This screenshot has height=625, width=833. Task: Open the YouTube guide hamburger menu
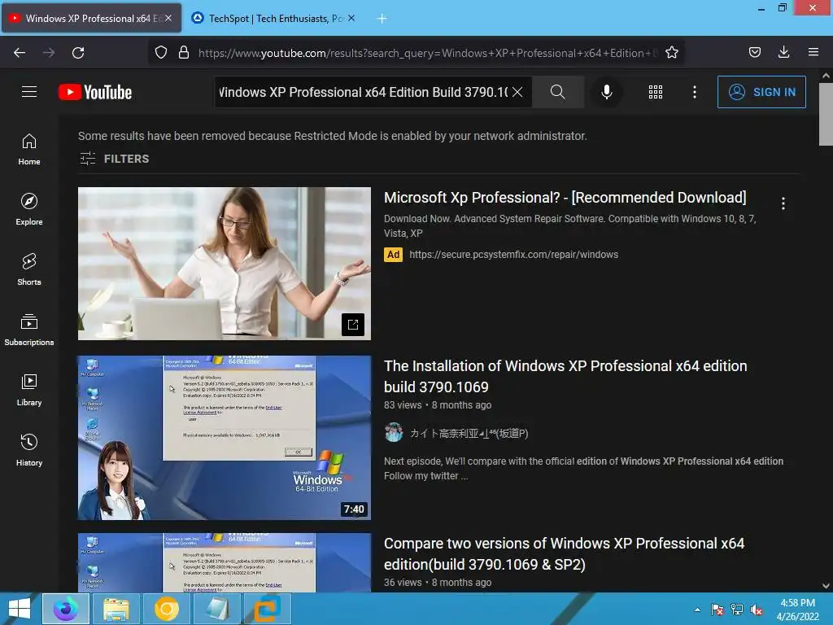pyautogui.click(x=29, y=92)
